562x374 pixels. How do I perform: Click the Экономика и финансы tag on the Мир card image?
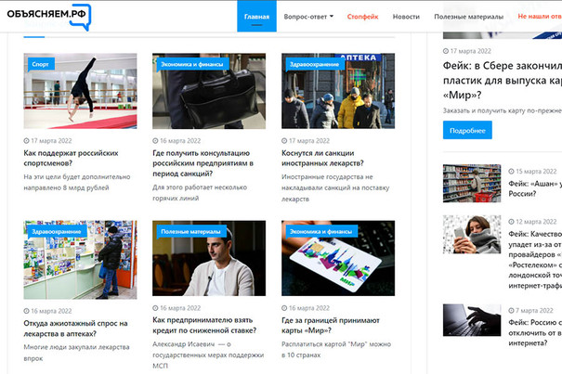(321, 231)
